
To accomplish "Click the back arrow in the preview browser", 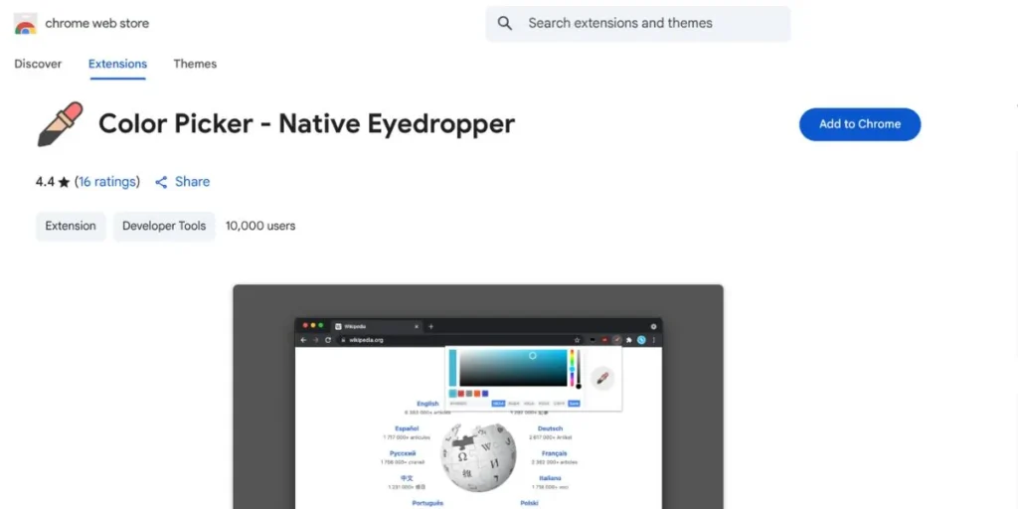I will point(303,340).
